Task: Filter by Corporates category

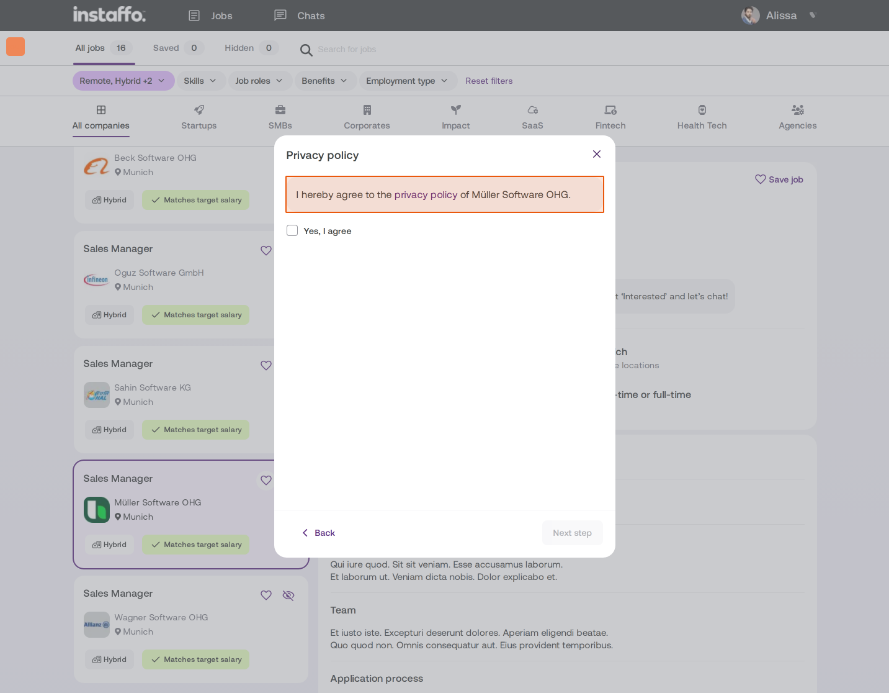Action: pyautogui.click(x=367, y=117)
